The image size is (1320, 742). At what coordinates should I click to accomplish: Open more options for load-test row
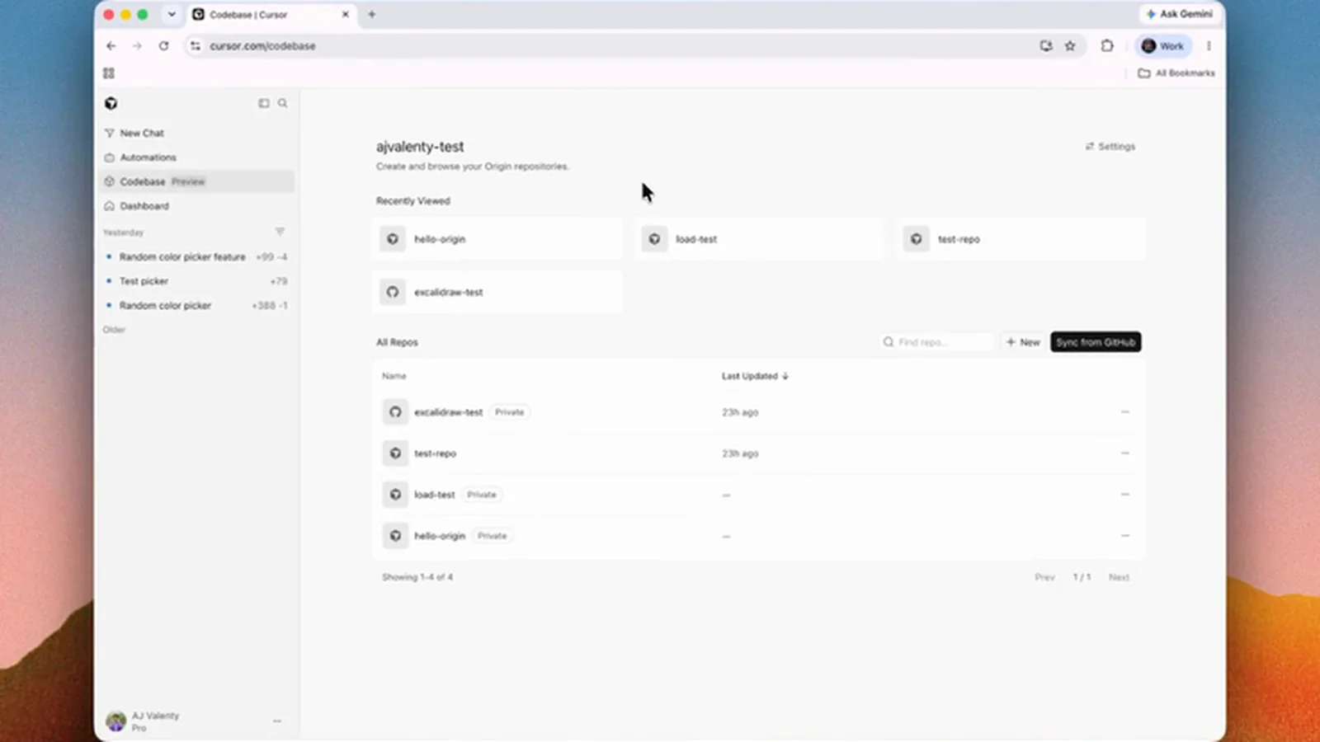1125,494
